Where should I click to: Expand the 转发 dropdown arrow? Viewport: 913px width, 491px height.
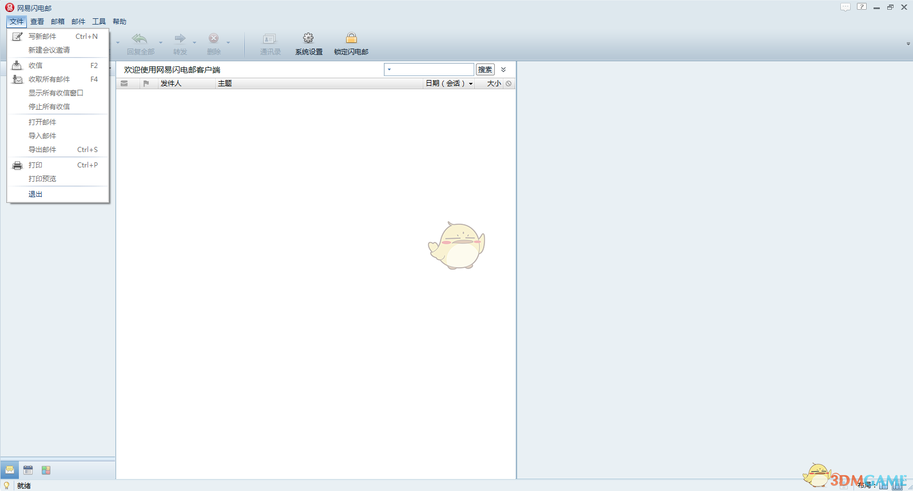[194, 43]
